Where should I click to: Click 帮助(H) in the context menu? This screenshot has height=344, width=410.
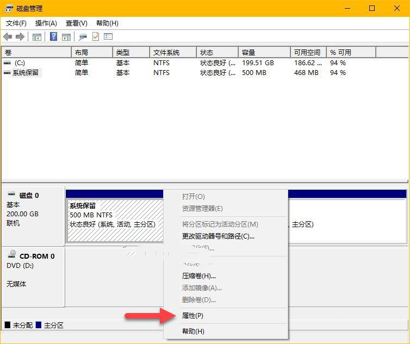point(193,331)
